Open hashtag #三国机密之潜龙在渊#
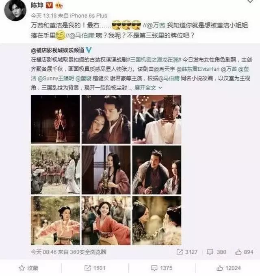This screenshot has height=276, width=260. [x=154, y=60]
